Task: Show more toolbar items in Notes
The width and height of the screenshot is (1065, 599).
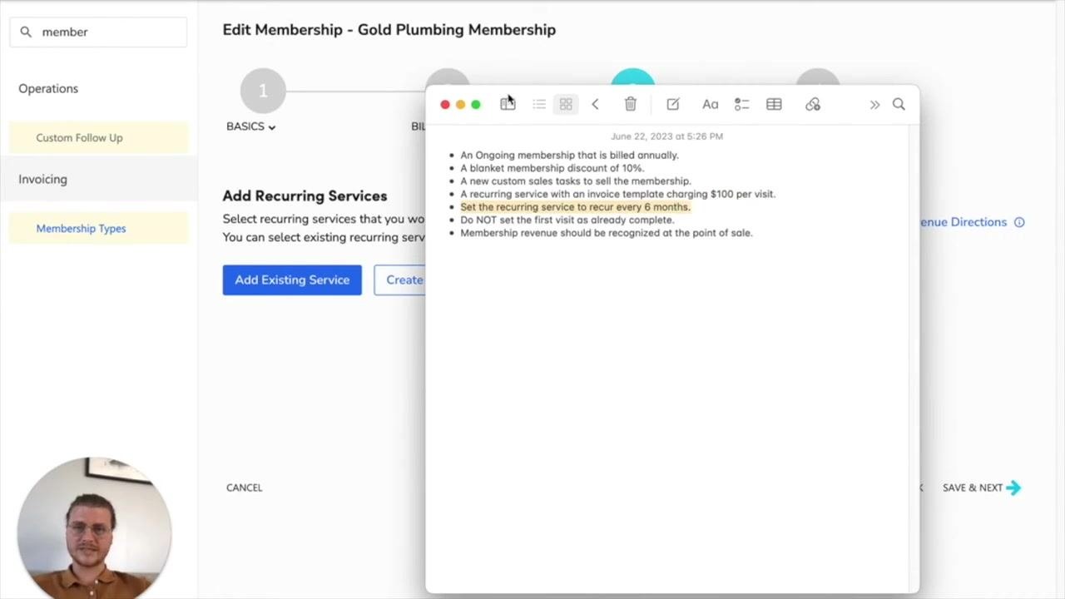Action: click(x=874, y=105)
